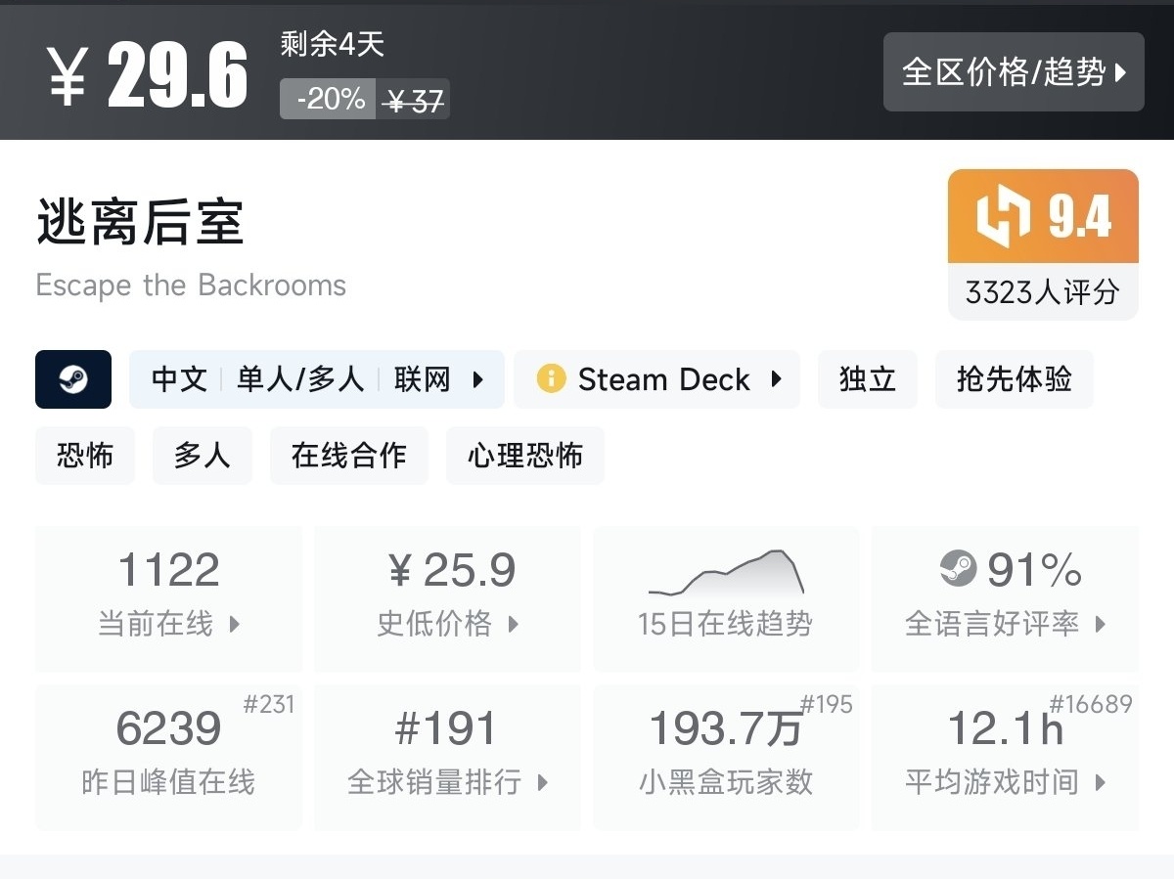The image size is (1174, 879).
Task: Select the 恐怖 tag
Action: (85, 456)
